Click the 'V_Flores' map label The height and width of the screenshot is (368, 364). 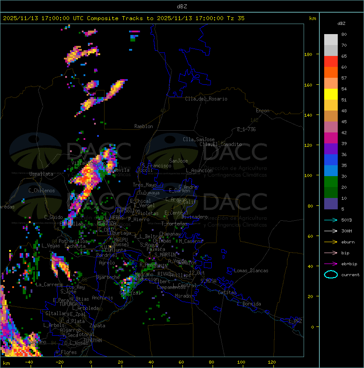click(x=66, y=352)
